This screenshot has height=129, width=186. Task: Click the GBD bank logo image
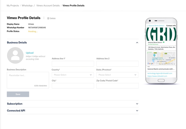point(161,34)
